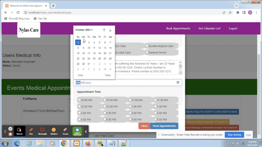The width and height of the screenshot is (262, 147).
Task: Click the Start Webcam button
Action: 77,131
